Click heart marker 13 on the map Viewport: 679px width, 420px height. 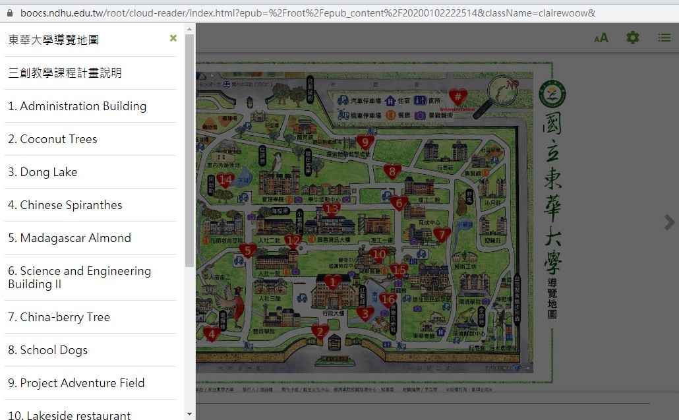click(x=332, y=210)
